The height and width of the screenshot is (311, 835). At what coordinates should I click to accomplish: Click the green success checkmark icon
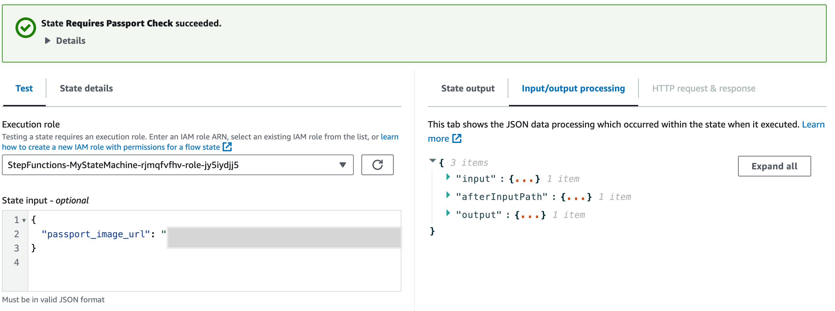25,28
